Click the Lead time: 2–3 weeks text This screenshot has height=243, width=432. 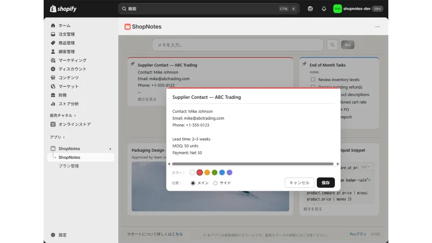191,139
